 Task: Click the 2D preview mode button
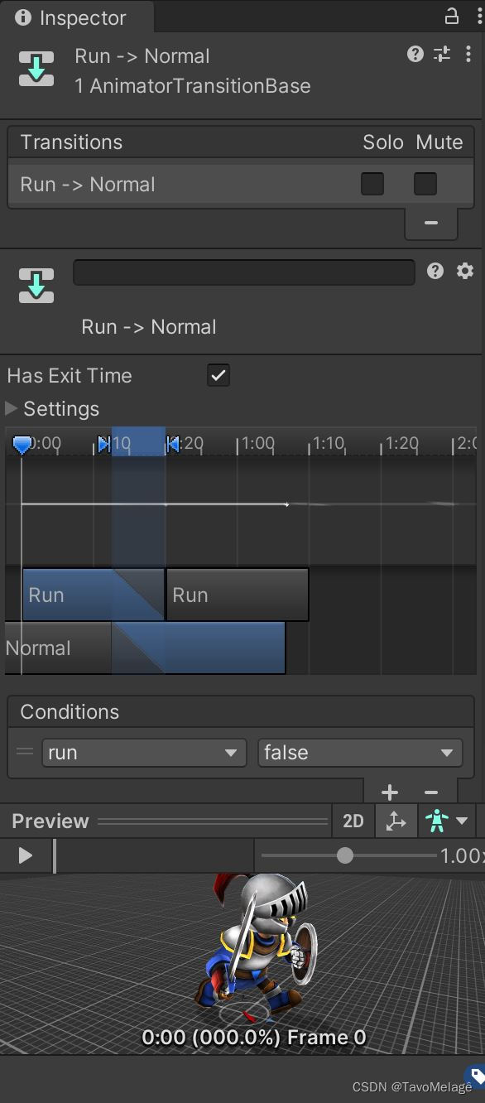tap(353, 821)
